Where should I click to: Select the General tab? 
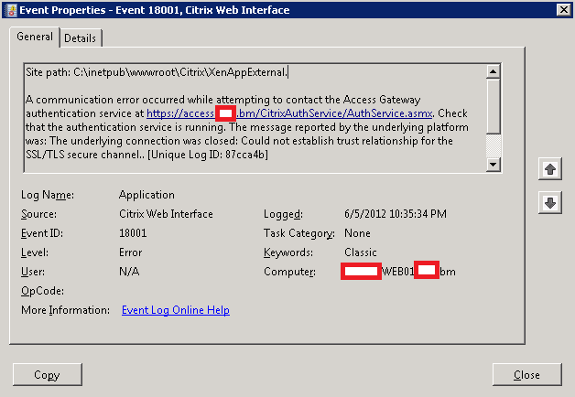pos(35,37)
